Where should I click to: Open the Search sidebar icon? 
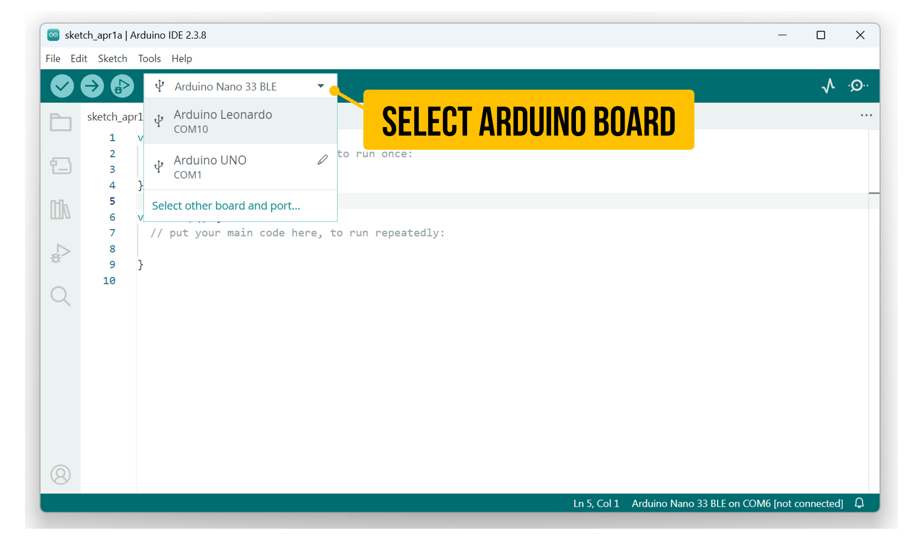point(61,296)
